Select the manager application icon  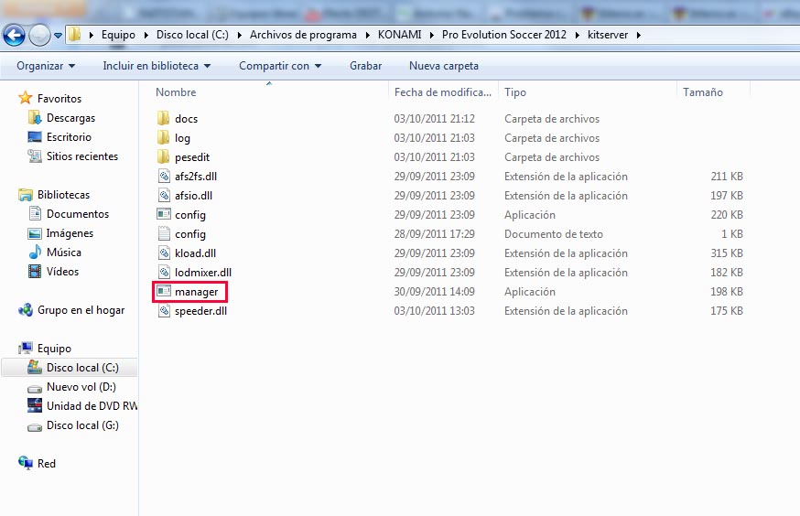click(164, 291)
